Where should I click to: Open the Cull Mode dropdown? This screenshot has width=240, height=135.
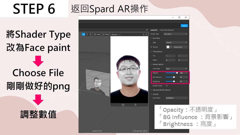177,69
